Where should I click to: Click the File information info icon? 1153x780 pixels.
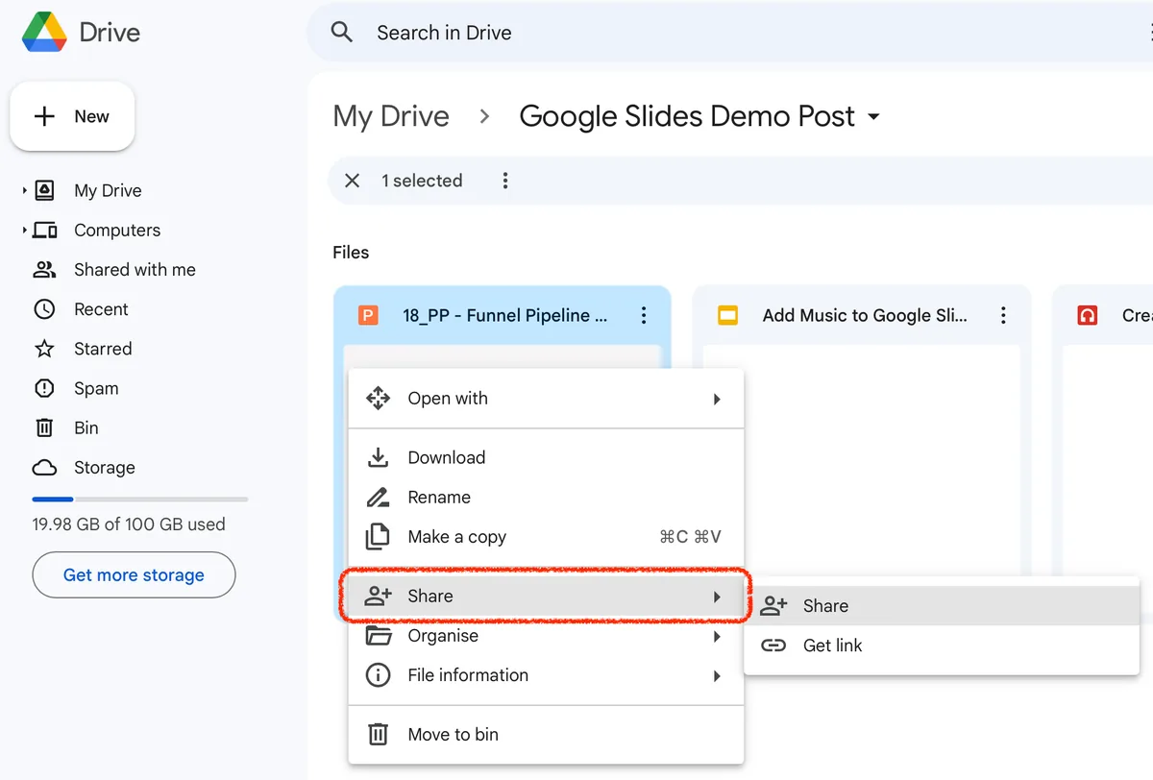[379, 675]
